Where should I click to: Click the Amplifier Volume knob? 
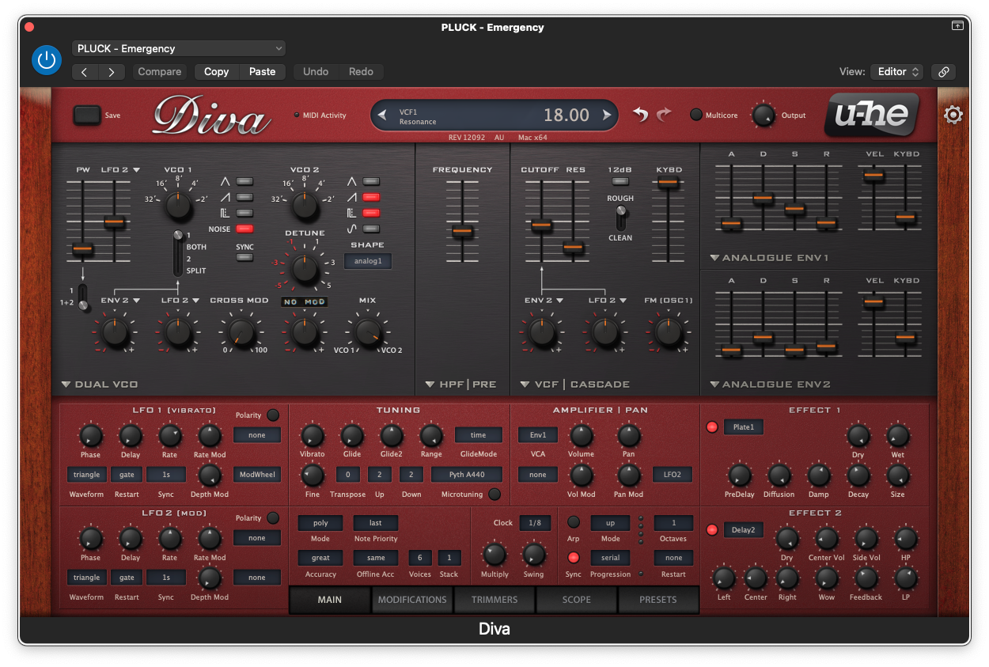(582, 435)
